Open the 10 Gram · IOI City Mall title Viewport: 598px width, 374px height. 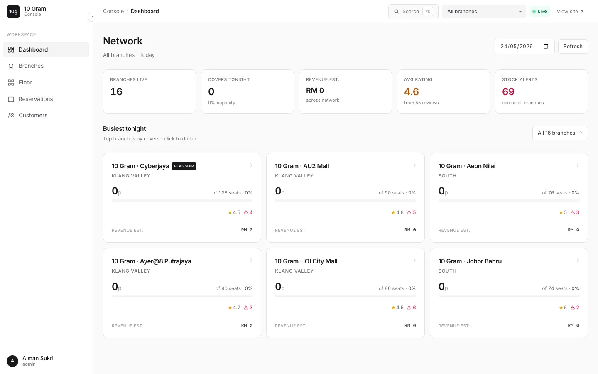click(306, 261)
